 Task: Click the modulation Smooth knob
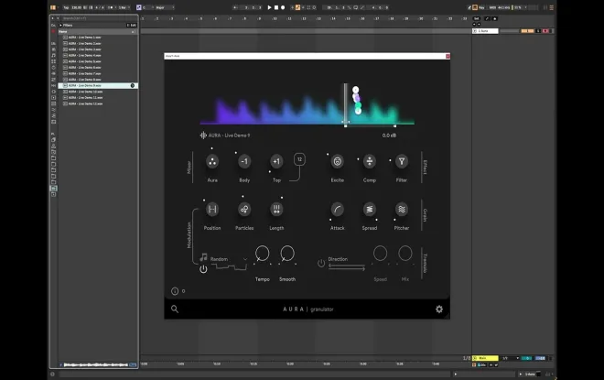287,254
